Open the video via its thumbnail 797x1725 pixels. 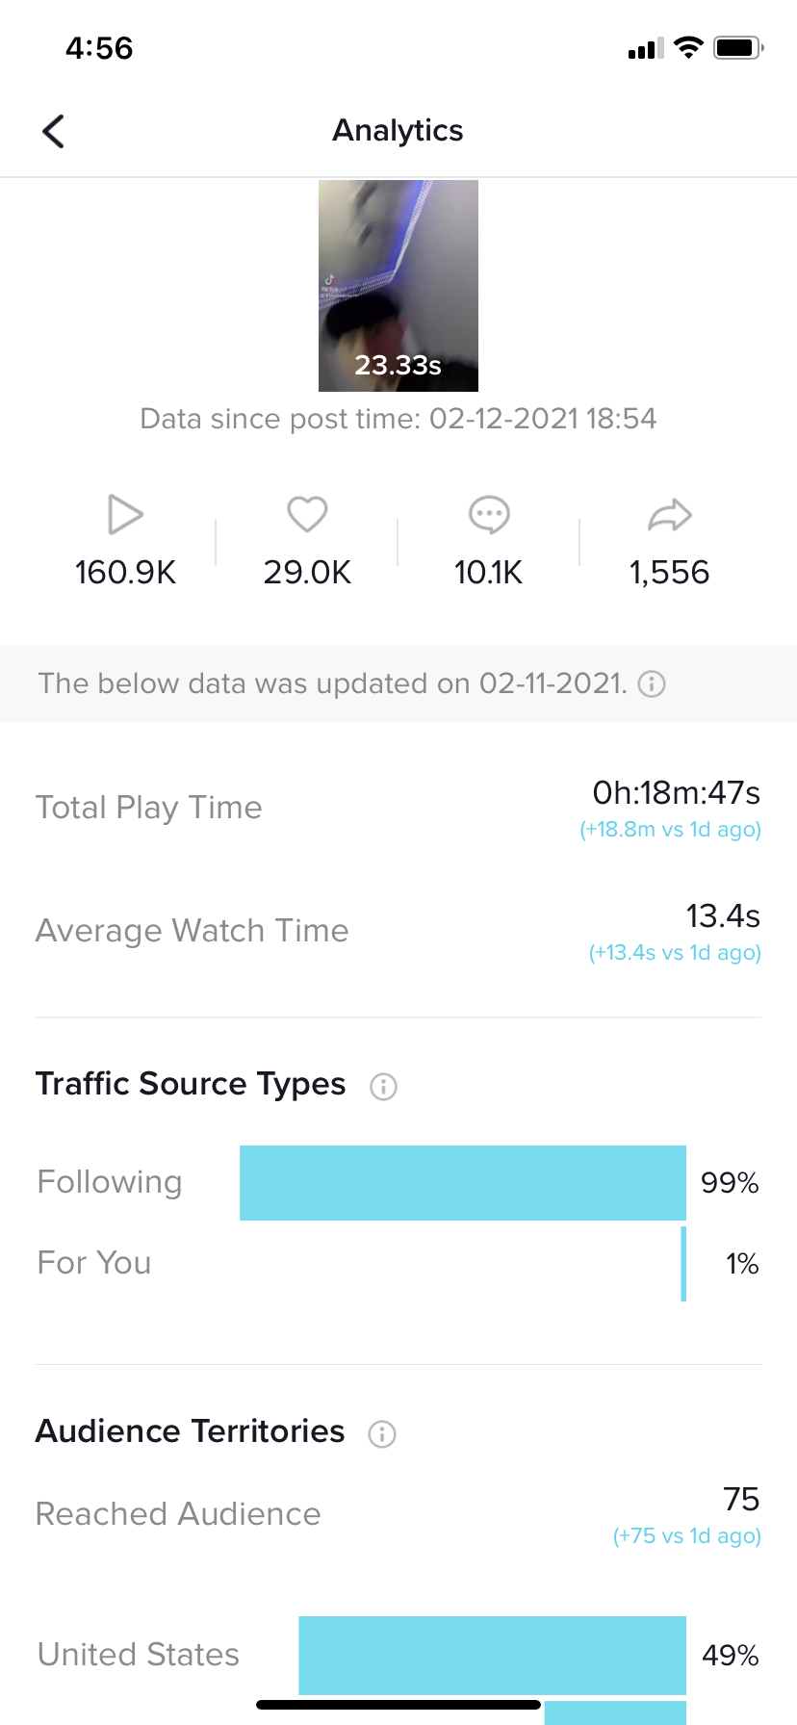[x=398, y=285]
